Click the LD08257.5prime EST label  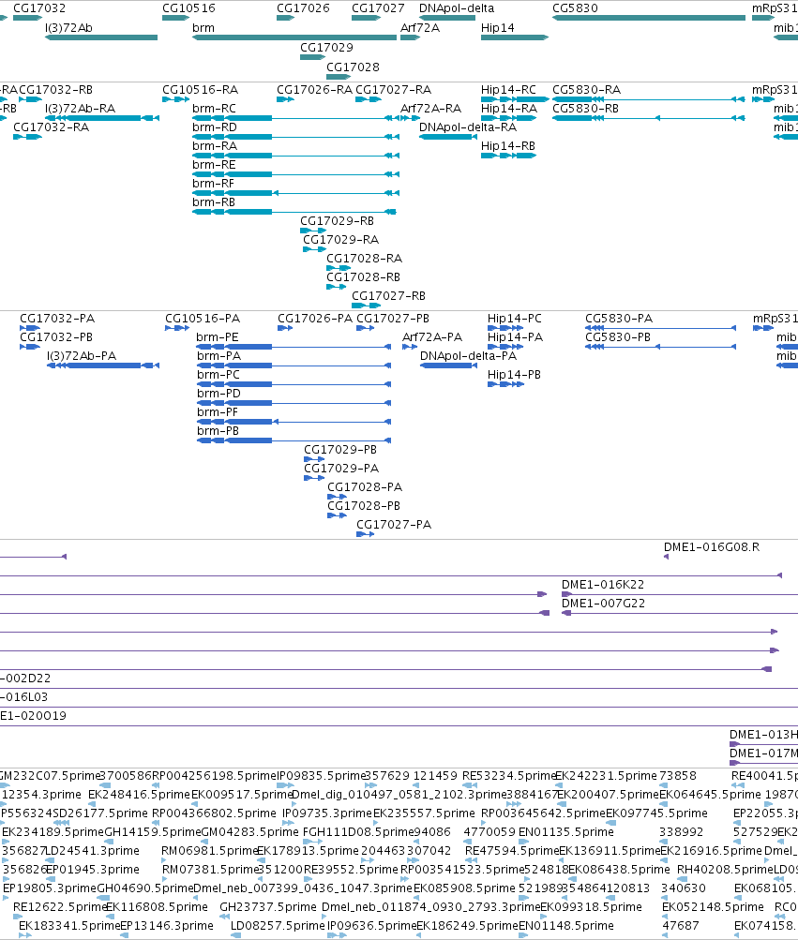point(278,926)
